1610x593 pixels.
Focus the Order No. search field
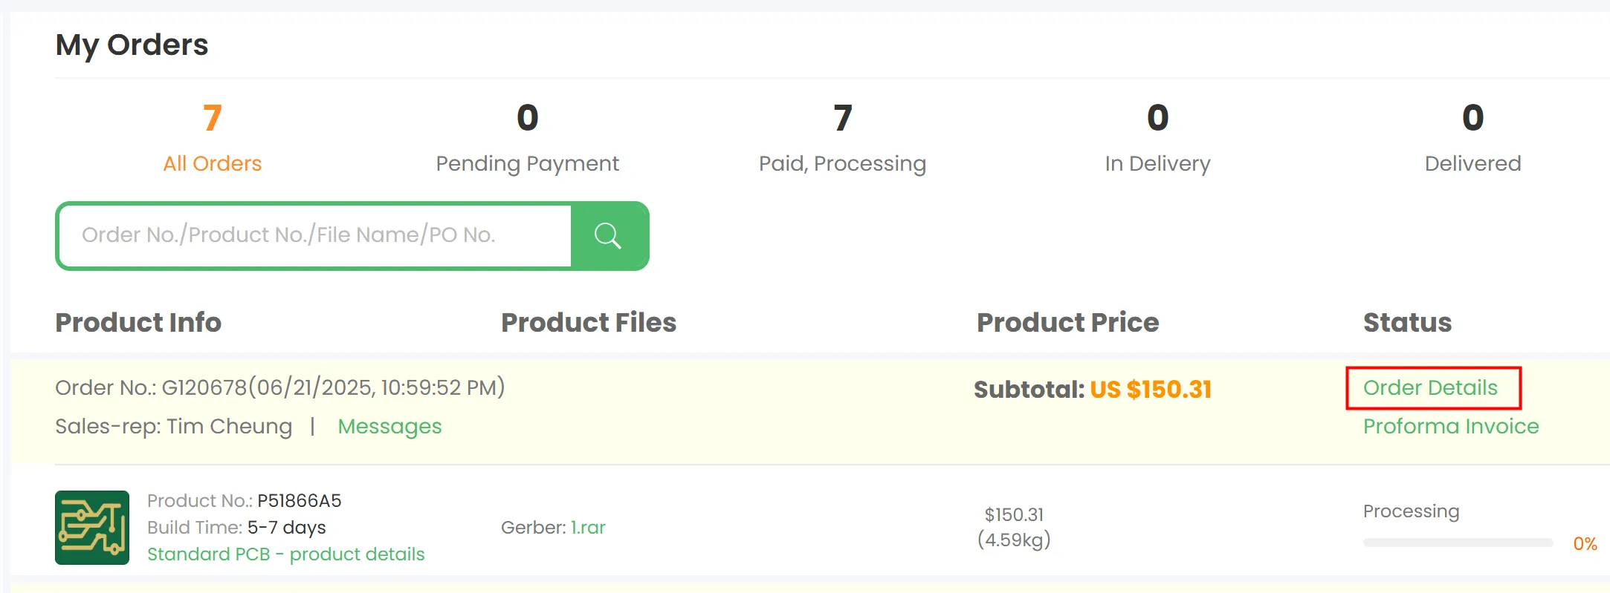pyautogui.click(x=315, y=236)
